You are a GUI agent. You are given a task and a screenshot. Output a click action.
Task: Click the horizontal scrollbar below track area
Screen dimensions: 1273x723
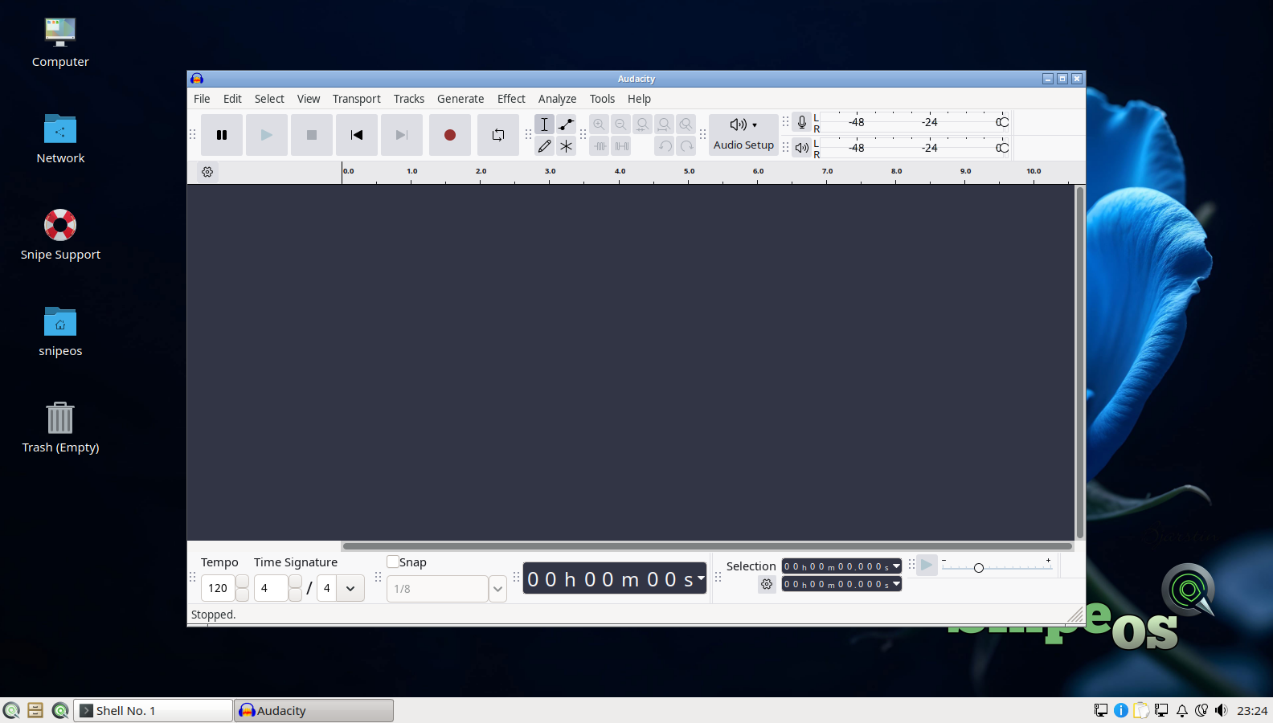(707, 546)
